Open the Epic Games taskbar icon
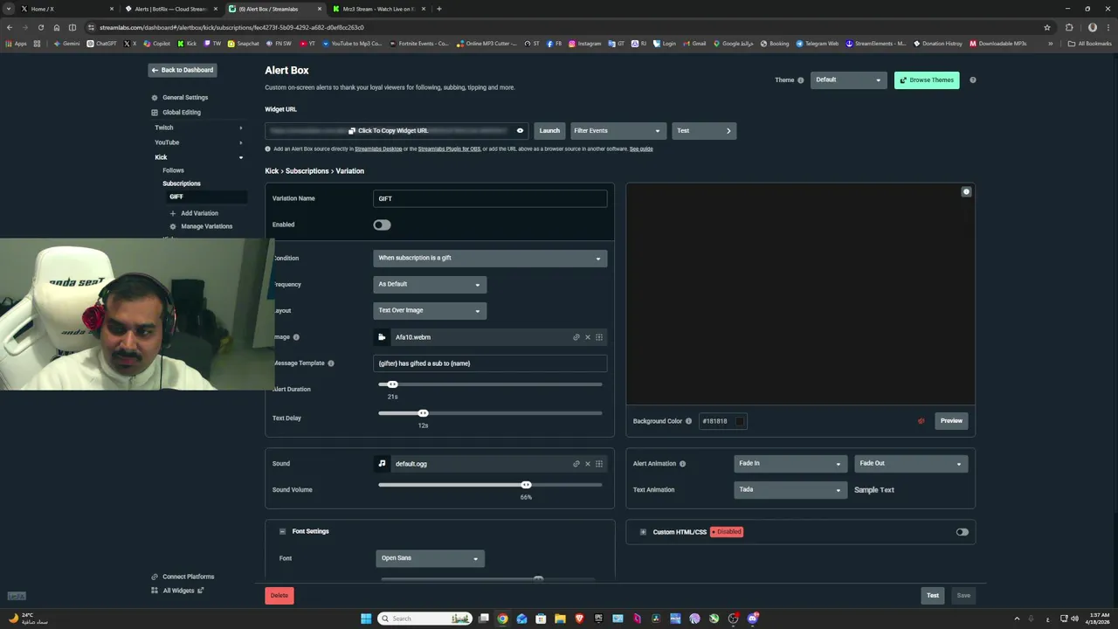The height and width of the screenshot is (629, 1118). (x=598, y=619)
